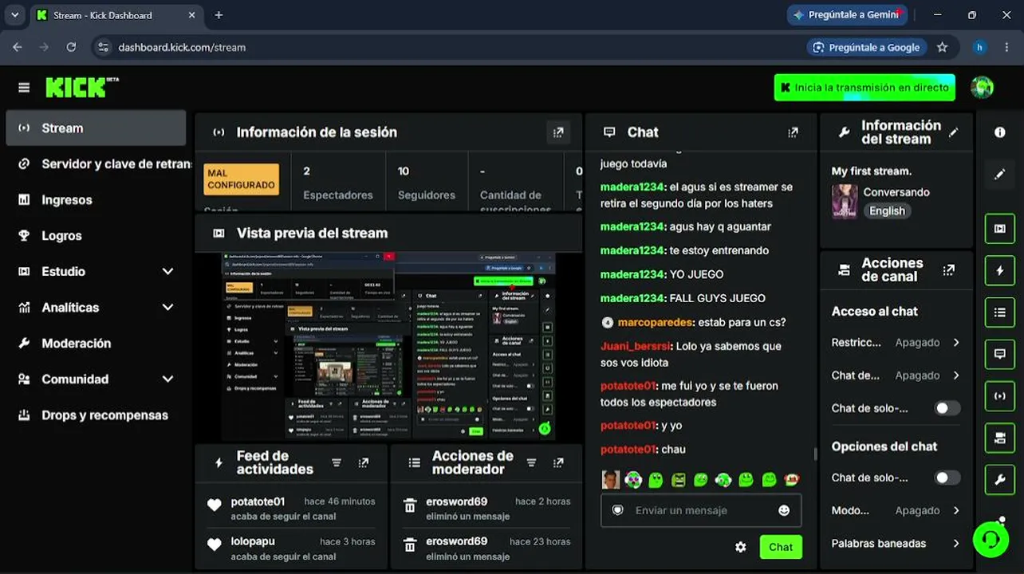Open Drops y recompensas page

click(96, 415)
